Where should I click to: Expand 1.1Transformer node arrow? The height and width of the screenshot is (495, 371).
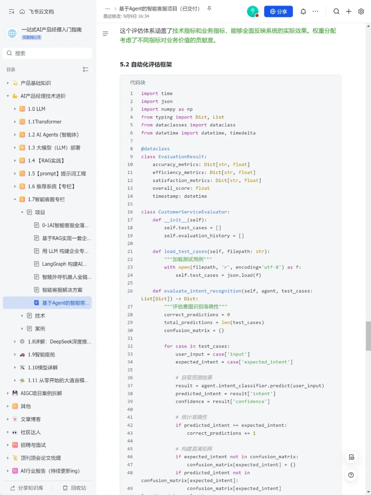(15, 122)
